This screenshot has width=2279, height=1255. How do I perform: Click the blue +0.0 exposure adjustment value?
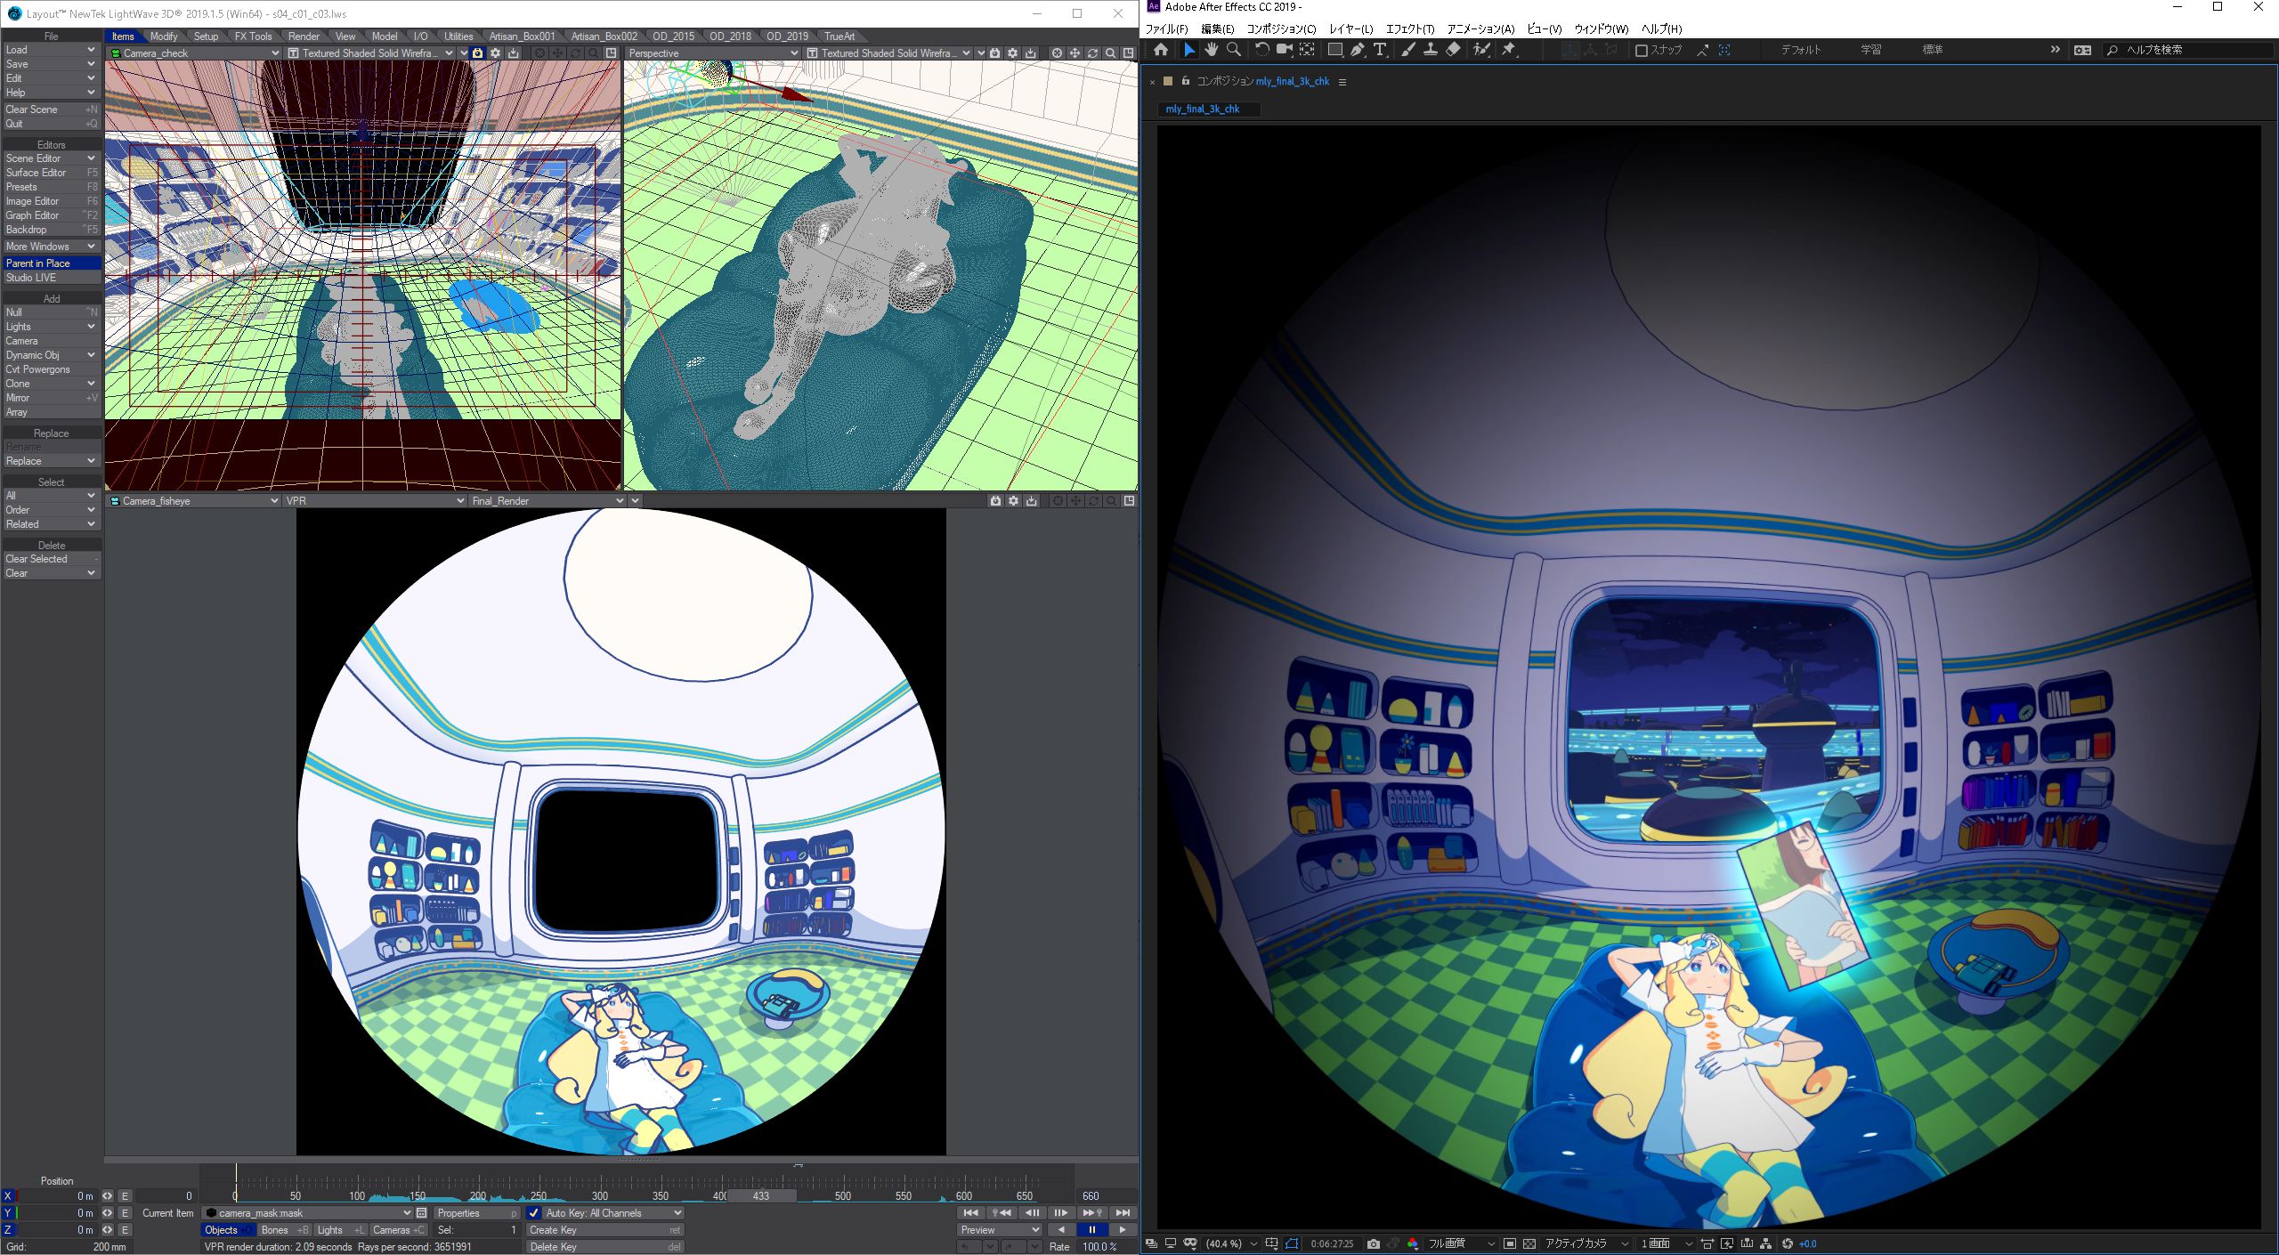(1808, 1243)
